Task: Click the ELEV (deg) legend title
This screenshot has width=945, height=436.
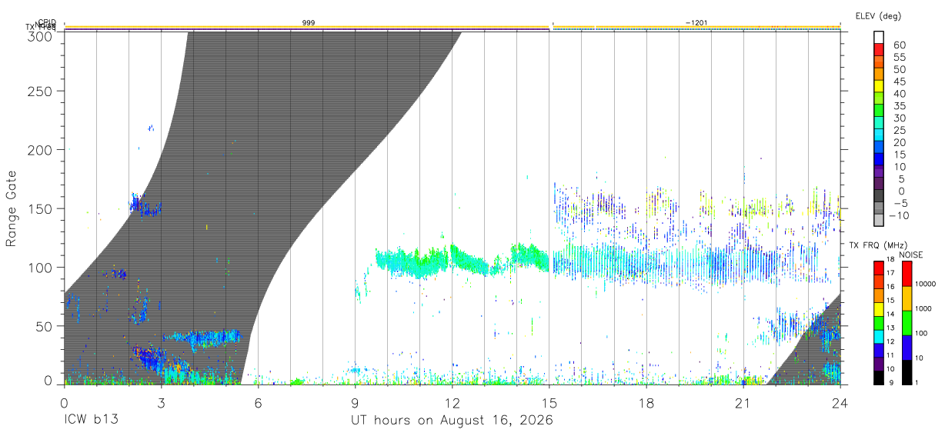Action: 879,15
